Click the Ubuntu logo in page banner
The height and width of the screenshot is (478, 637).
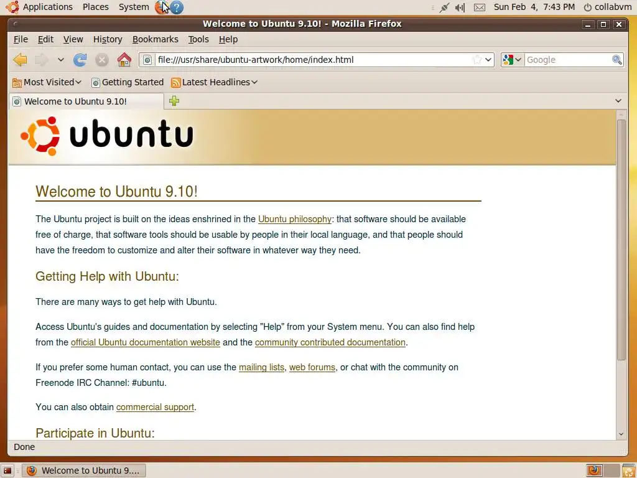click(x=107, y=136)
